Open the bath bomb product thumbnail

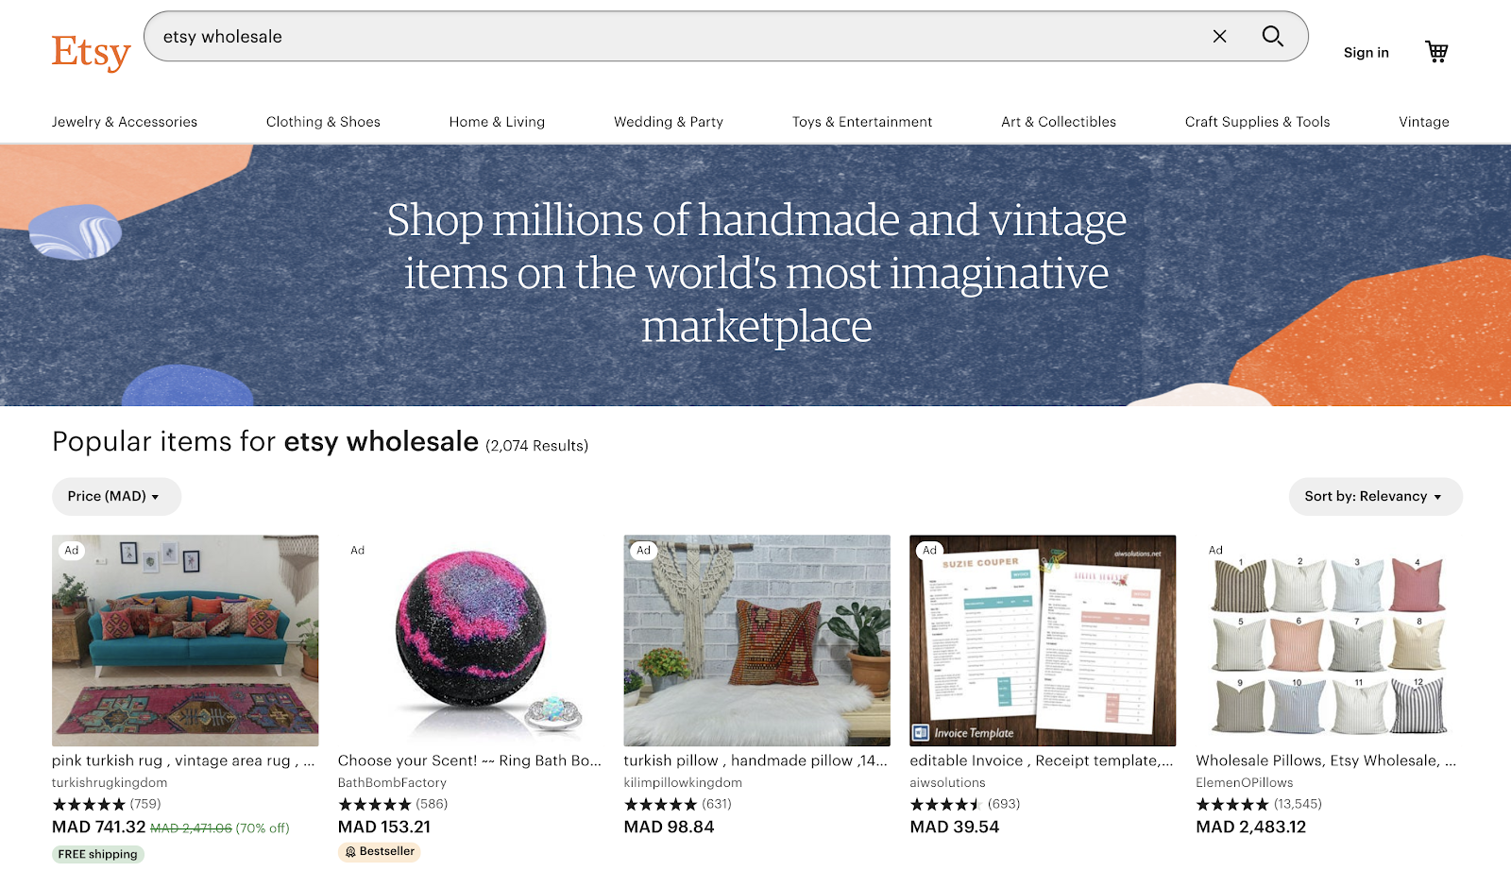coord(470,640)
